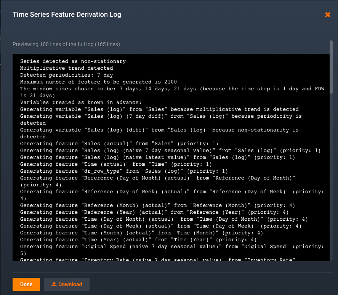
Task: Click the maximum number of feature line
Action: tap(98, 82)
